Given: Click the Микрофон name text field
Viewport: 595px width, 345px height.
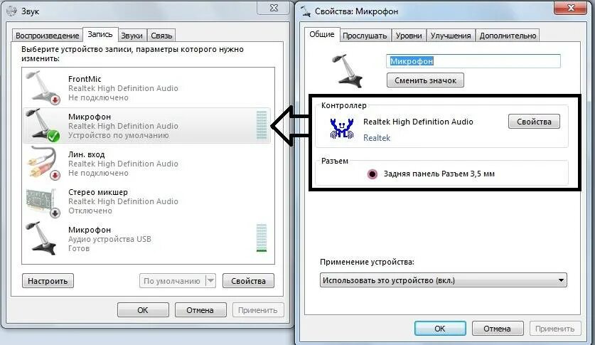Looking at the screenshot, I should pyautogui.click(x=473, y=61).
